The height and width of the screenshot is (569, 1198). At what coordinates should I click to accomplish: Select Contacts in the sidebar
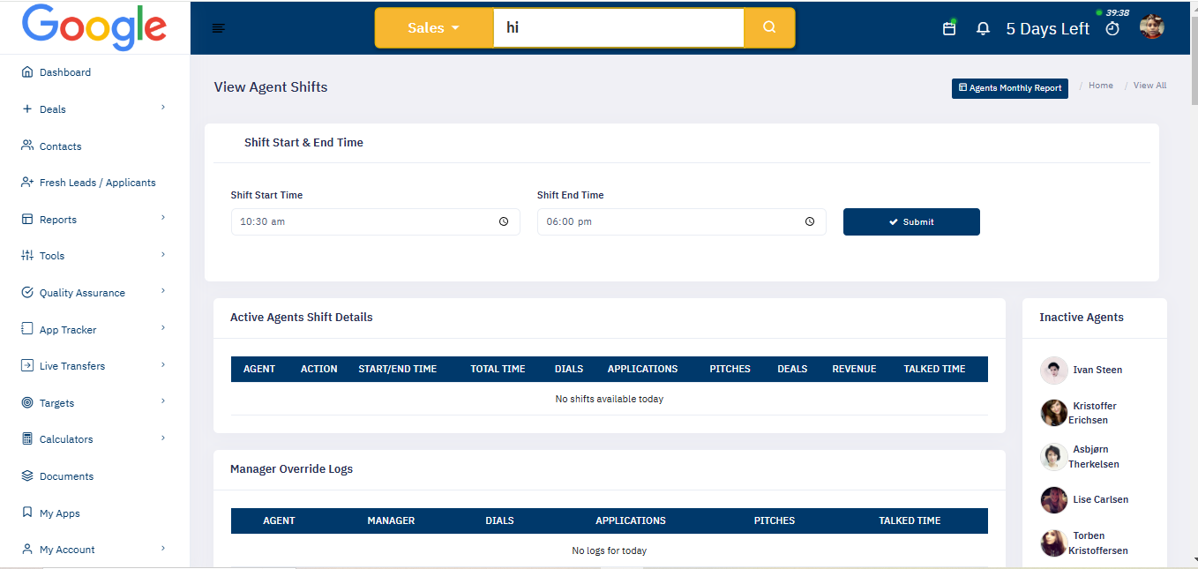(60, 146)
